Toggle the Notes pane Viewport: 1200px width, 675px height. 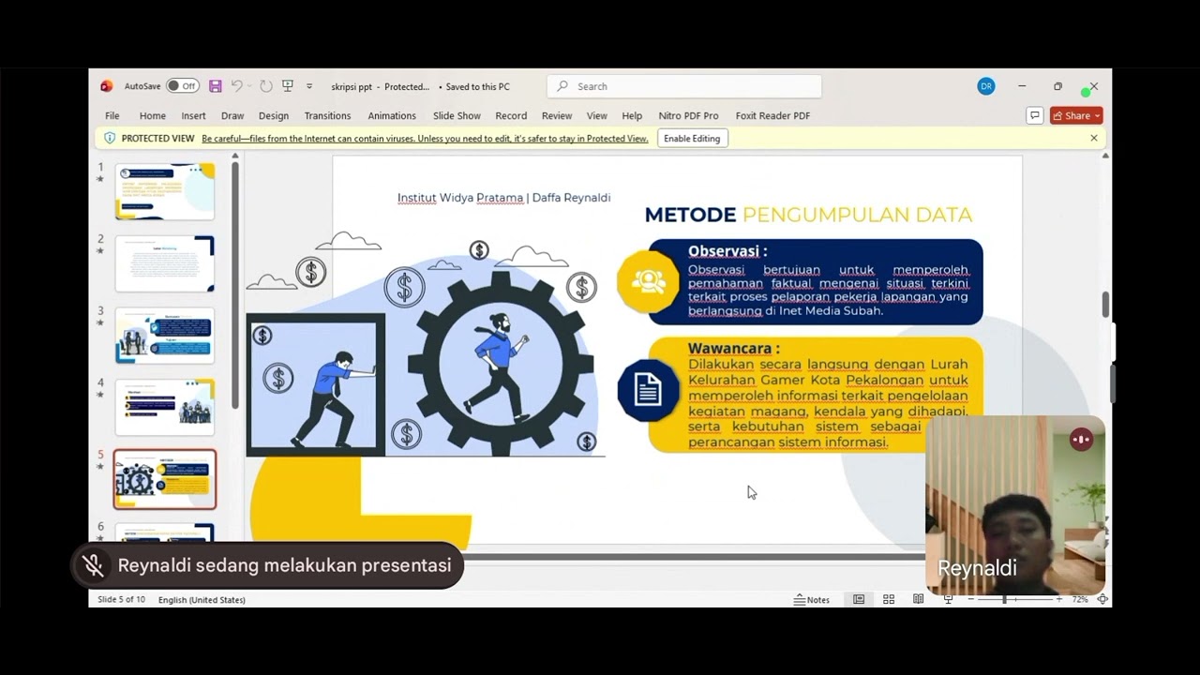point(812,600)
